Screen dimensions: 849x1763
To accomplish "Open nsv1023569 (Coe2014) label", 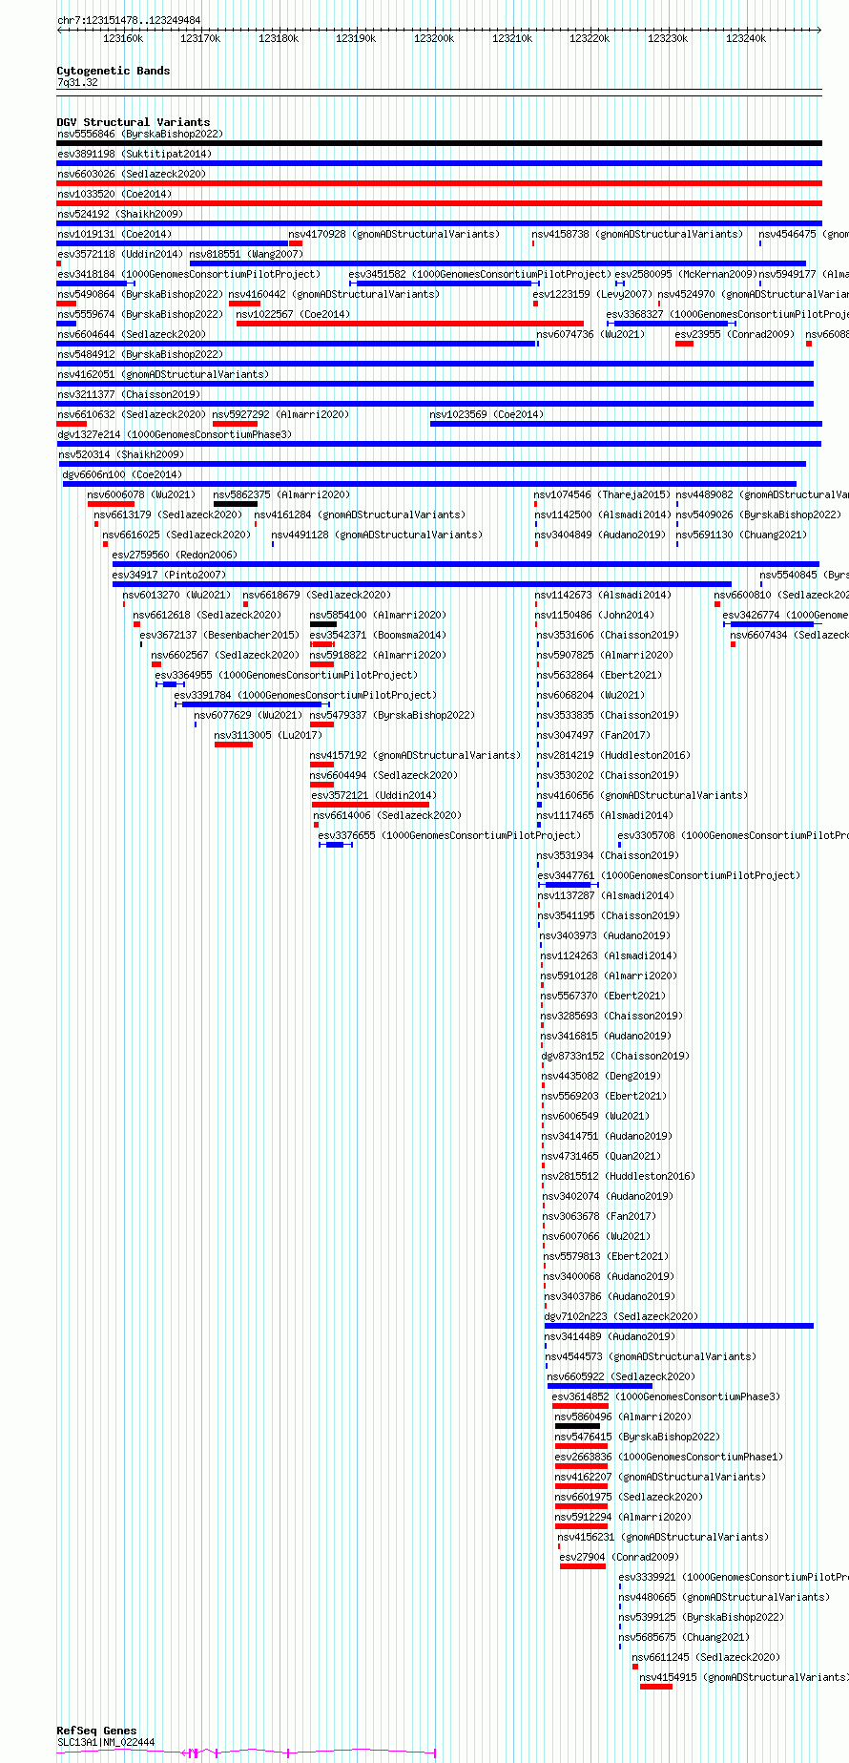I will tap(487, 414).
